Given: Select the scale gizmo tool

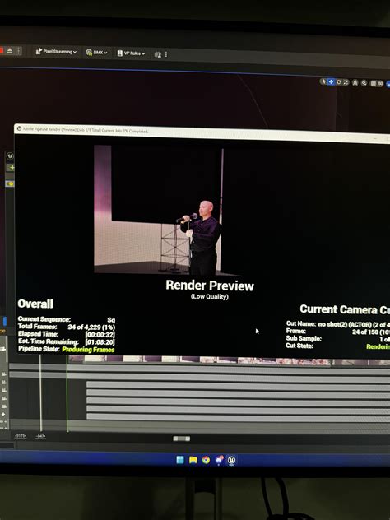Looking at the screenshot, I should [x=346, y=82].
